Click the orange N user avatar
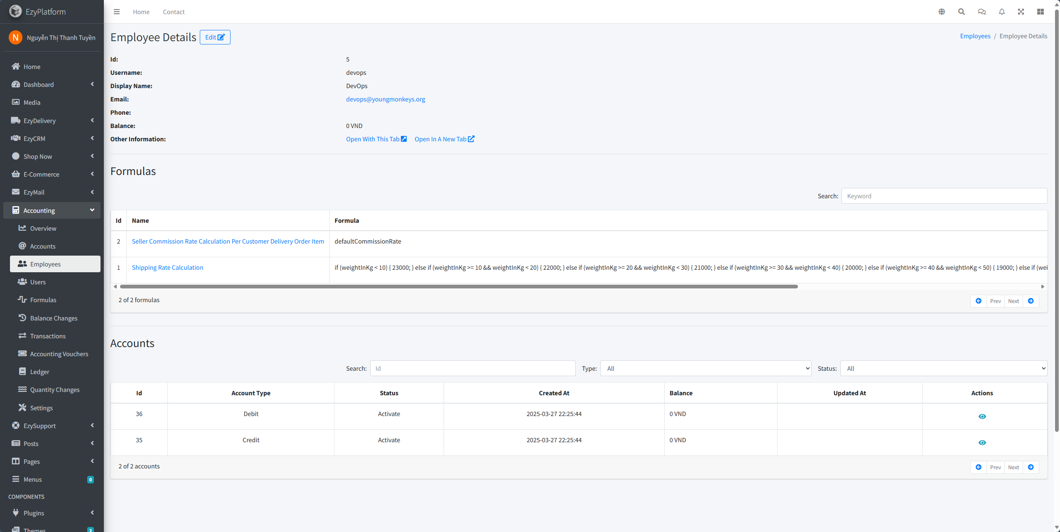 tap(15, 37)
